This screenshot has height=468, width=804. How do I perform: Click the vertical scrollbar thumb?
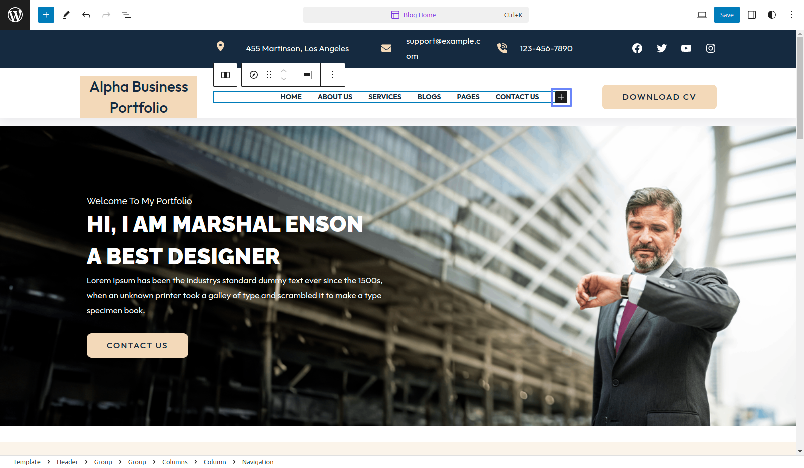tap(800, 88)
